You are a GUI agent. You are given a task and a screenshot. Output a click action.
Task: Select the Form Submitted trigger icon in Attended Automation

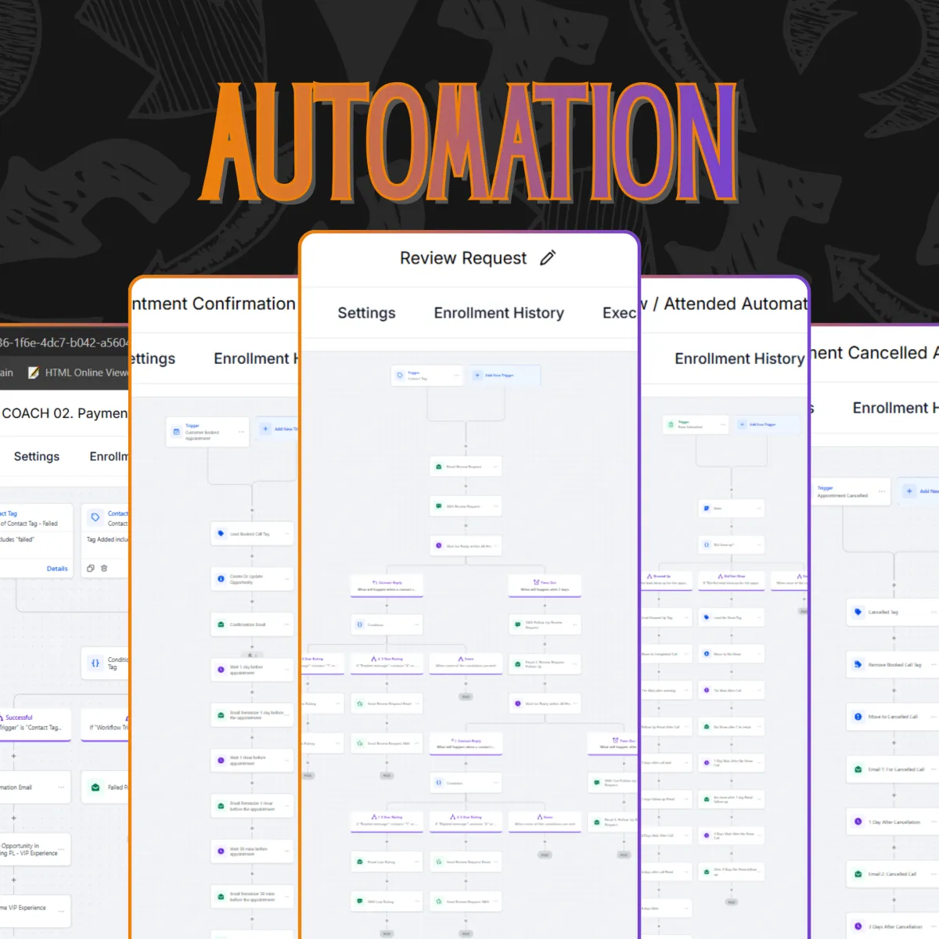pos(671,425)
